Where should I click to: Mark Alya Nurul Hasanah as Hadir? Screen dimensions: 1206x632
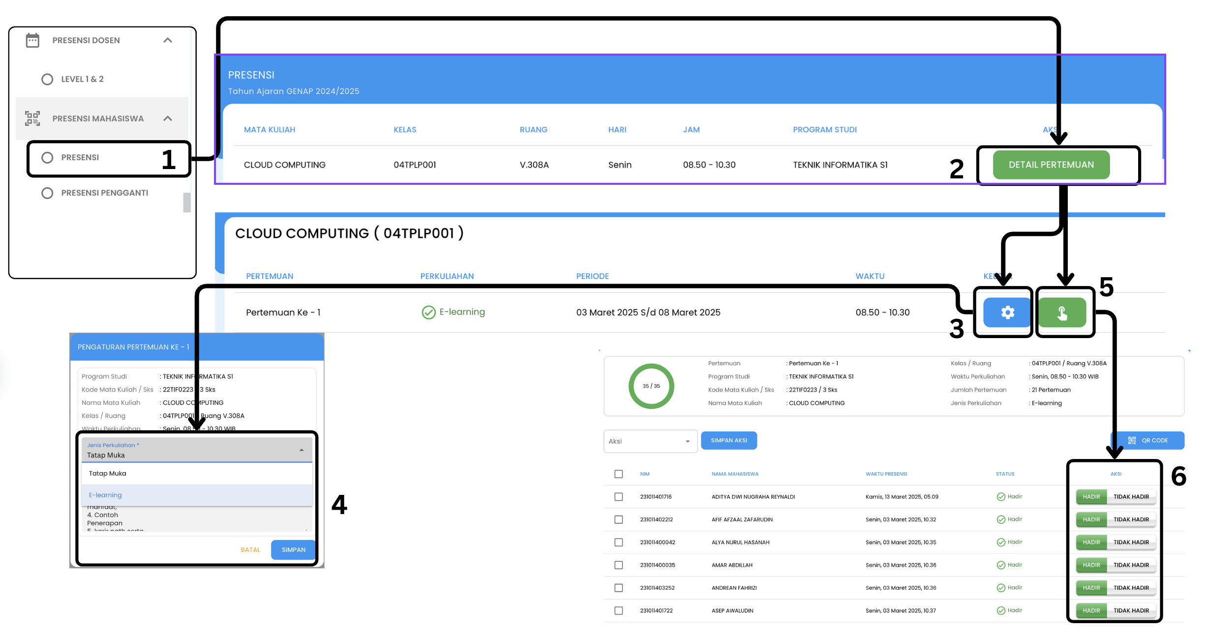pos(1091,543)
